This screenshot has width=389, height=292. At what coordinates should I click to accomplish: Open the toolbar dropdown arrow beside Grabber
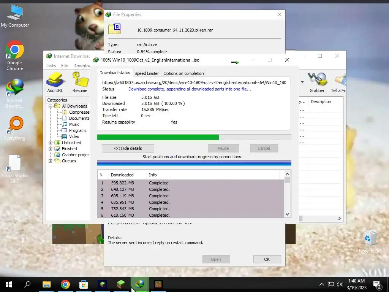point(302,82)
